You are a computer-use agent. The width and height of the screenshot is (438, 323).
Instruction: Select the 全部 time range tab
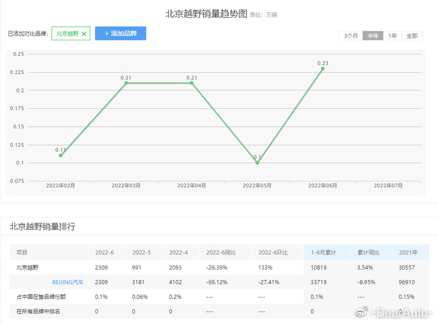point(412,36)
